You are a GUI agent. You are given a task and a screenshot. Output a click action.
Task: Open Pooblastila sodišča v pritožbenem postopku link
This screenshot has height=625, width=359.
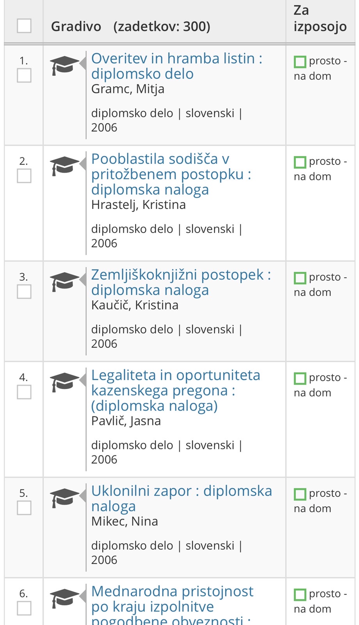click(171, 174)
